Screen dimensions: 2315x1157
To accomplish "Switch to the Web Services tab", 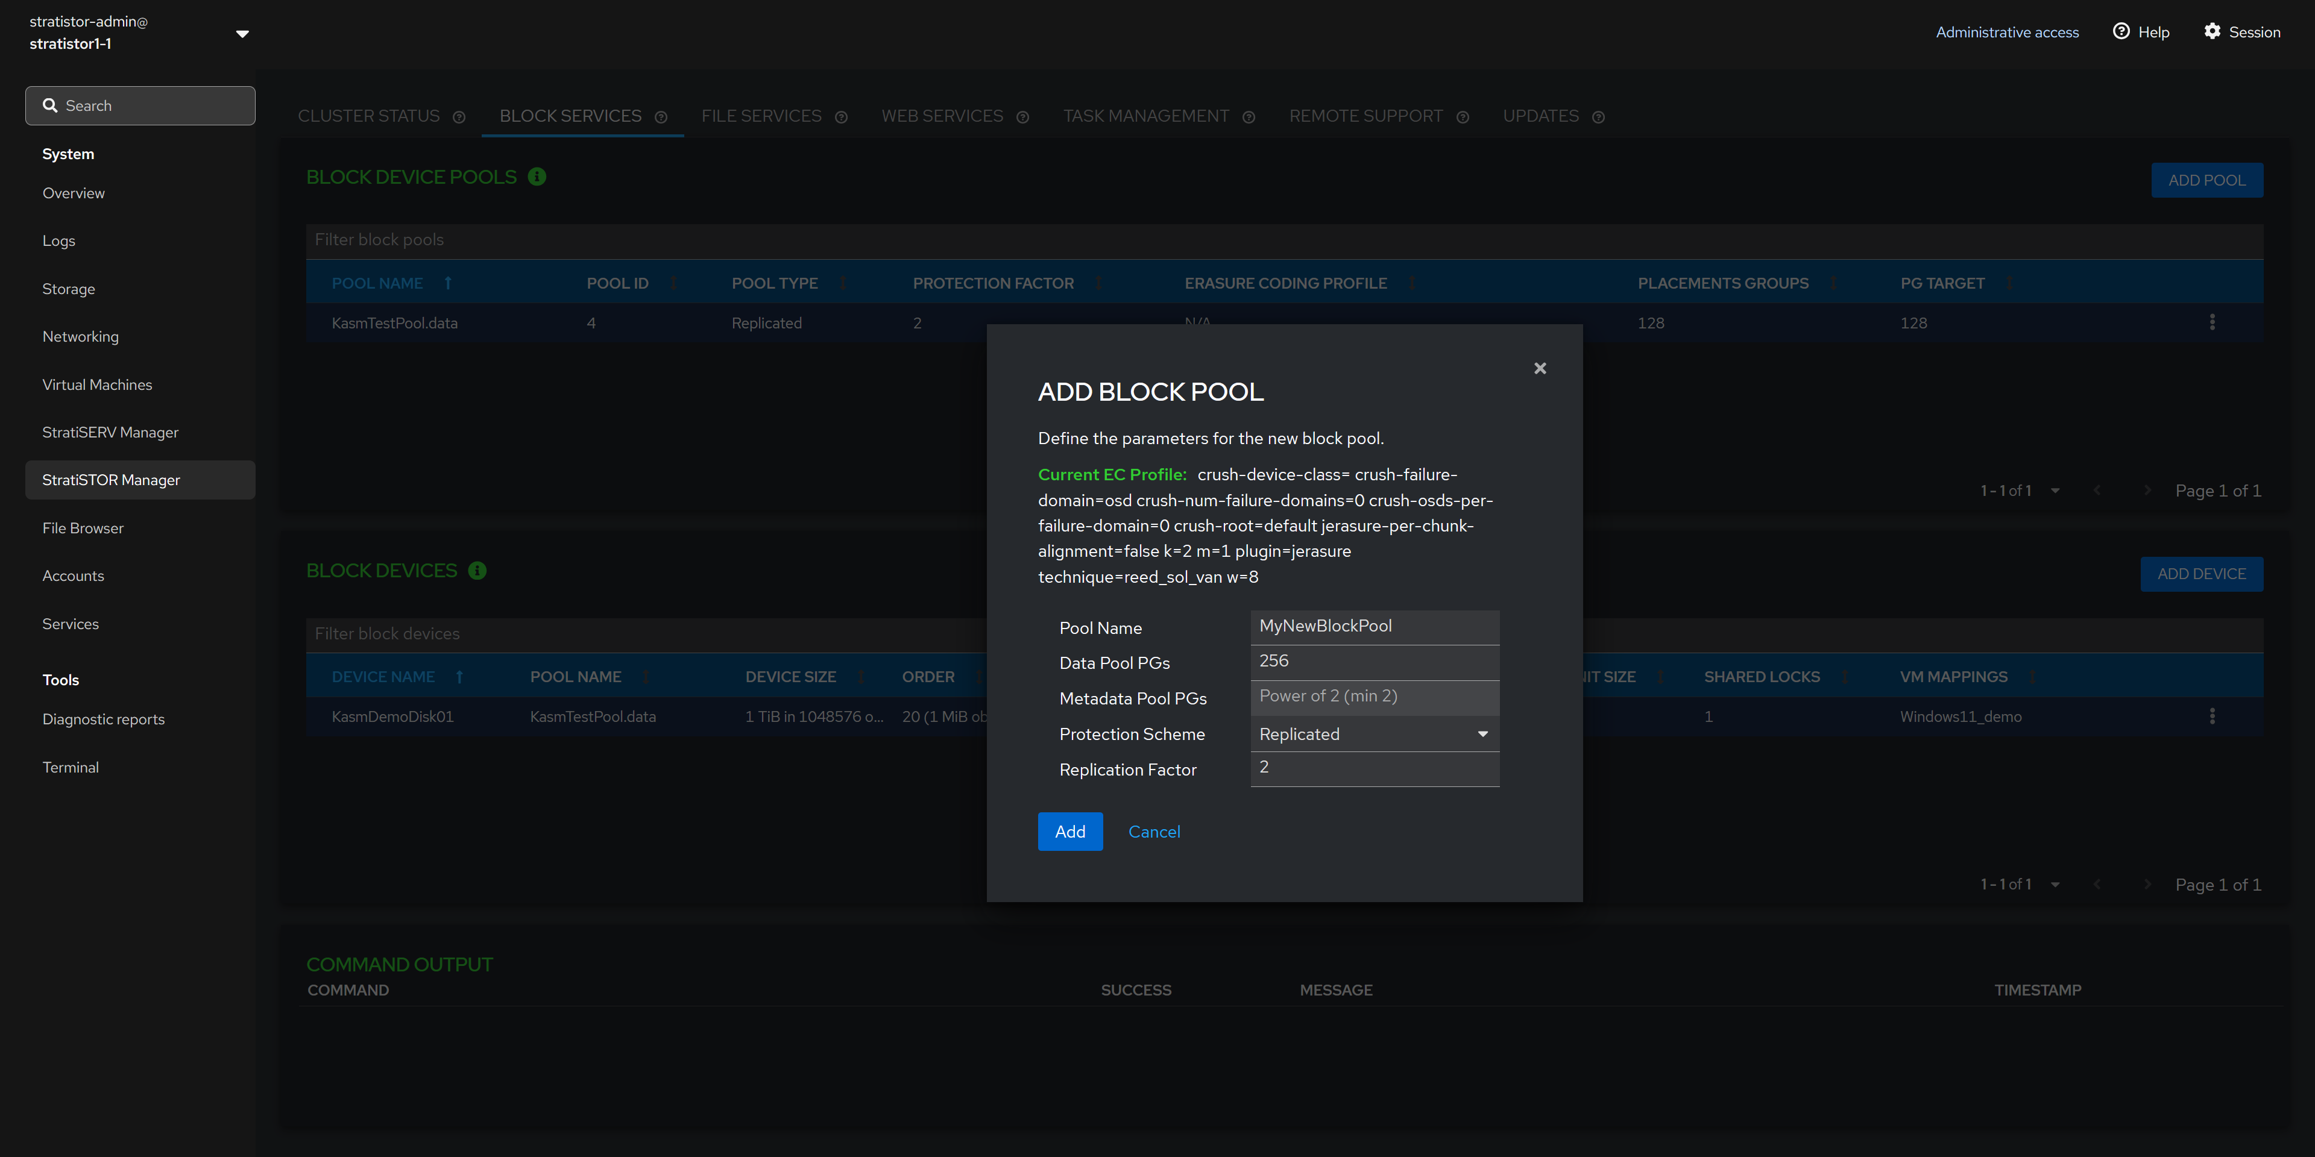I will [x=942, y=116].
